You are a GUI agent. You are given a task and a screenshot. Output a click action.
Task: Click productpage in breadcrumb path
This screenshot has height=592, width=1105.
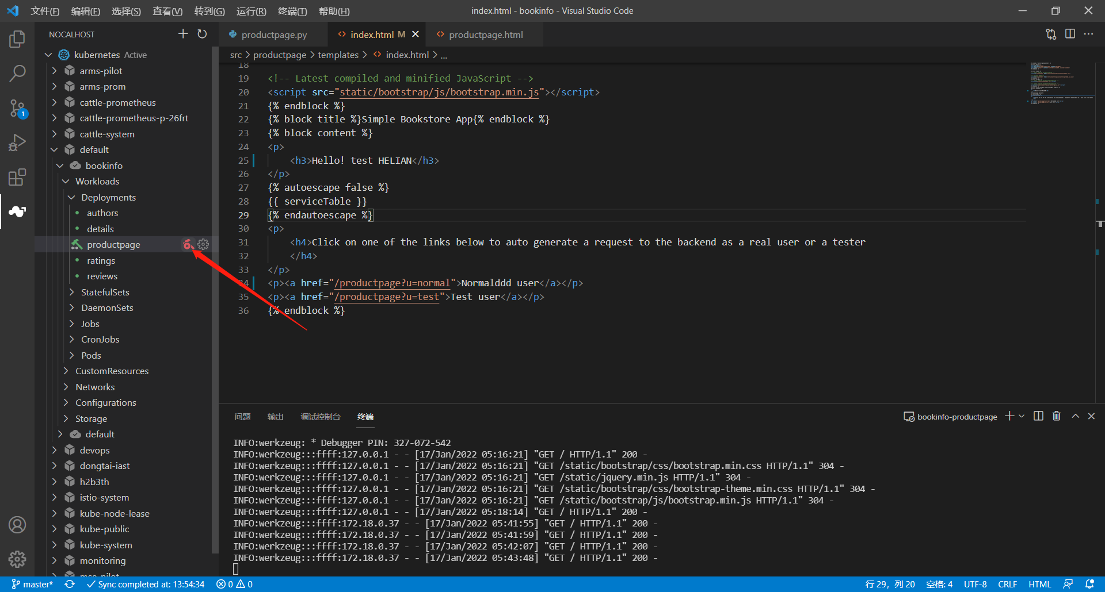(x=280, y=55)
